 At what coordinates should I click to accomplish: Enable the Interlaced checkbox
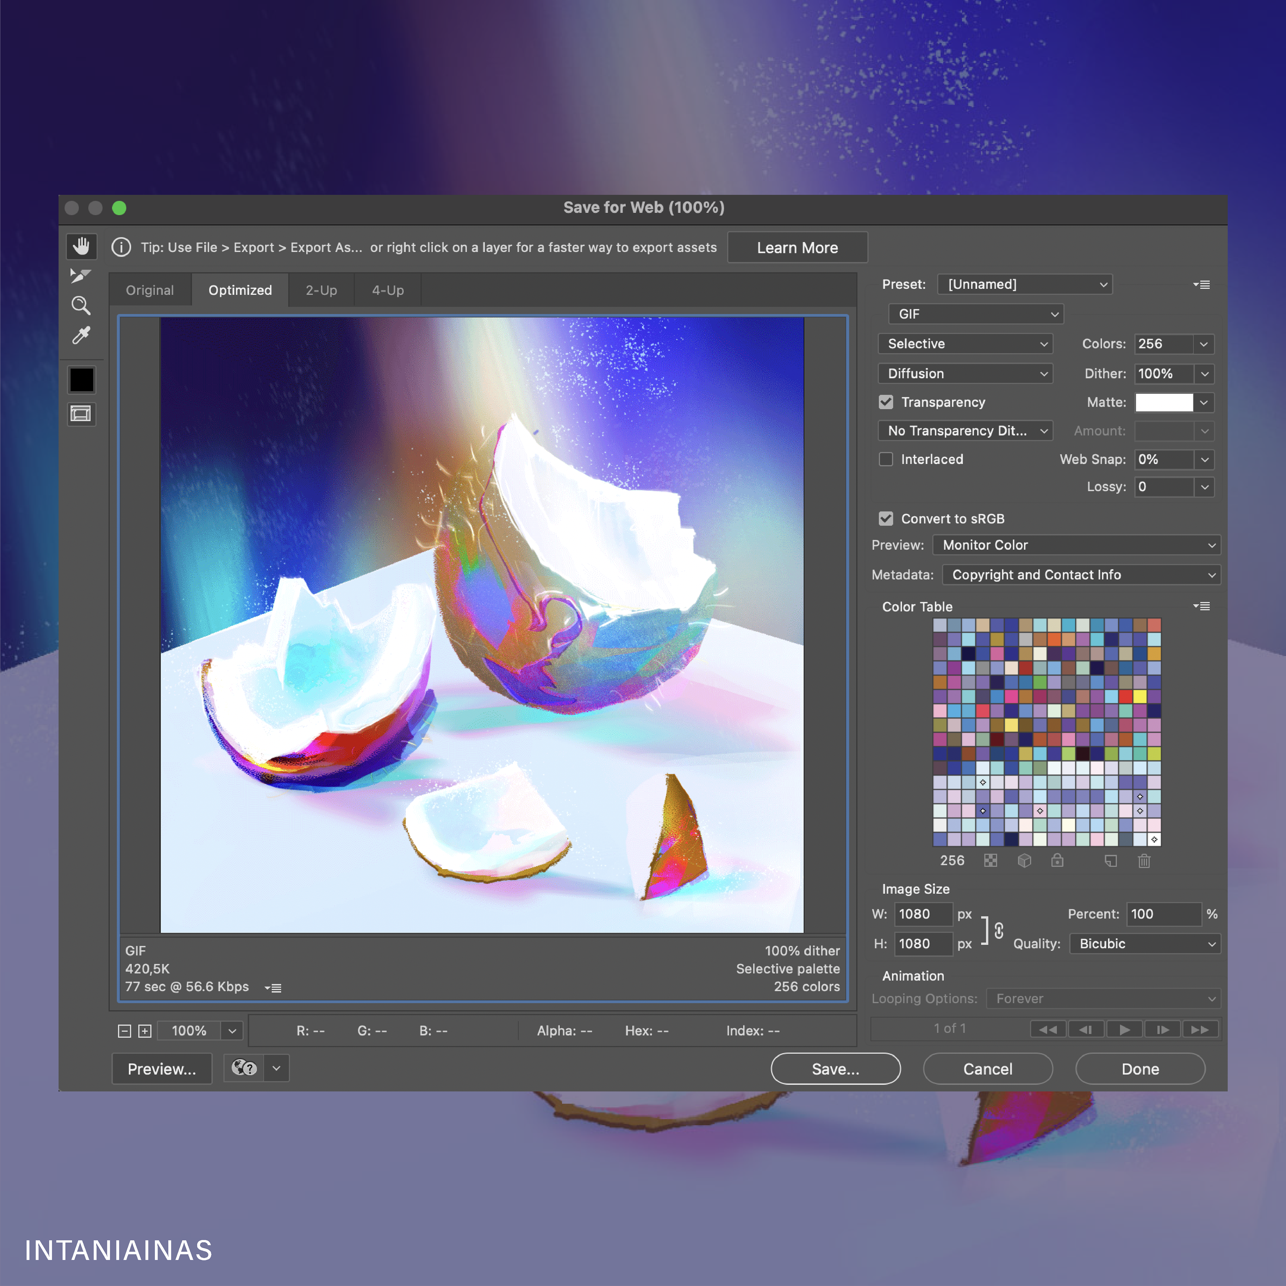886,459
